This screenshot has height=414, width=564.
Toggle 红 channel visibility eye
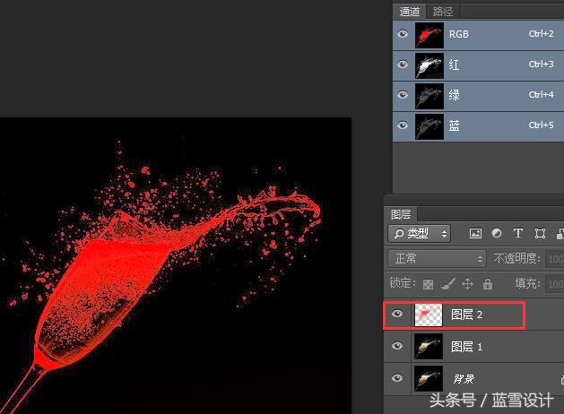403,65
